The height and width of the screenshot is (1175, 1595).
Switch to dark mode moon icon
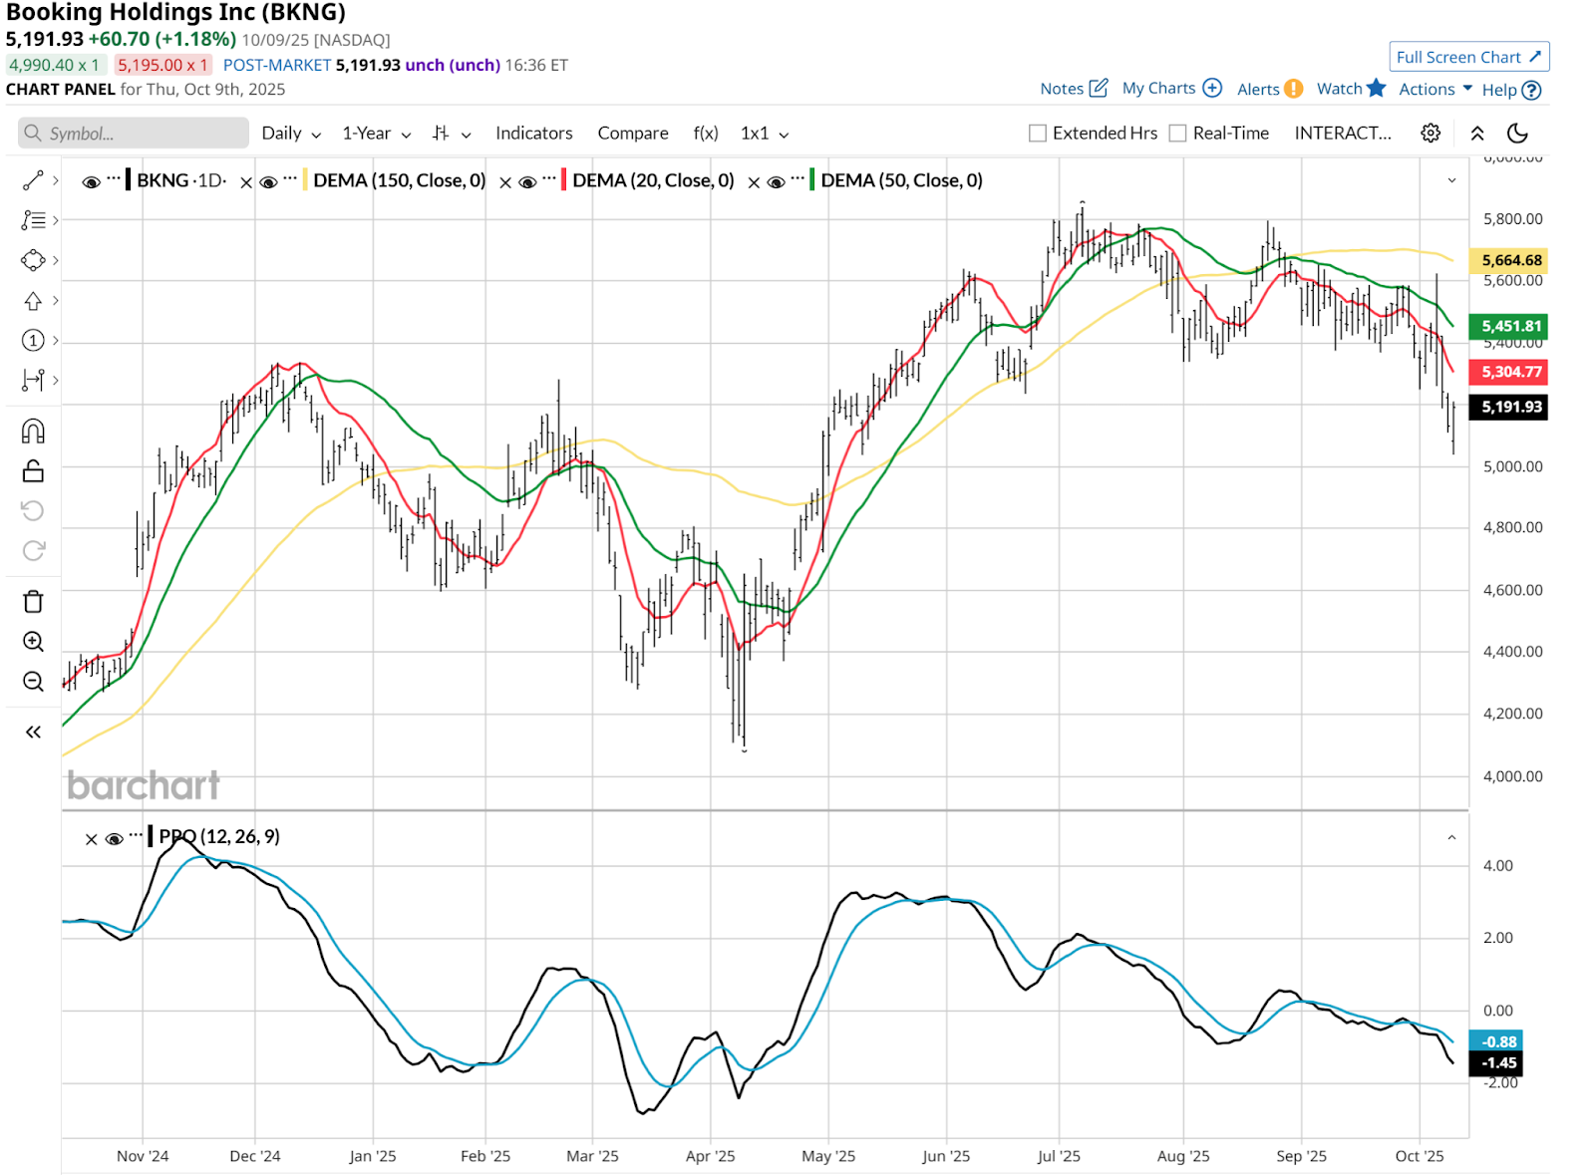point(1517,134)
